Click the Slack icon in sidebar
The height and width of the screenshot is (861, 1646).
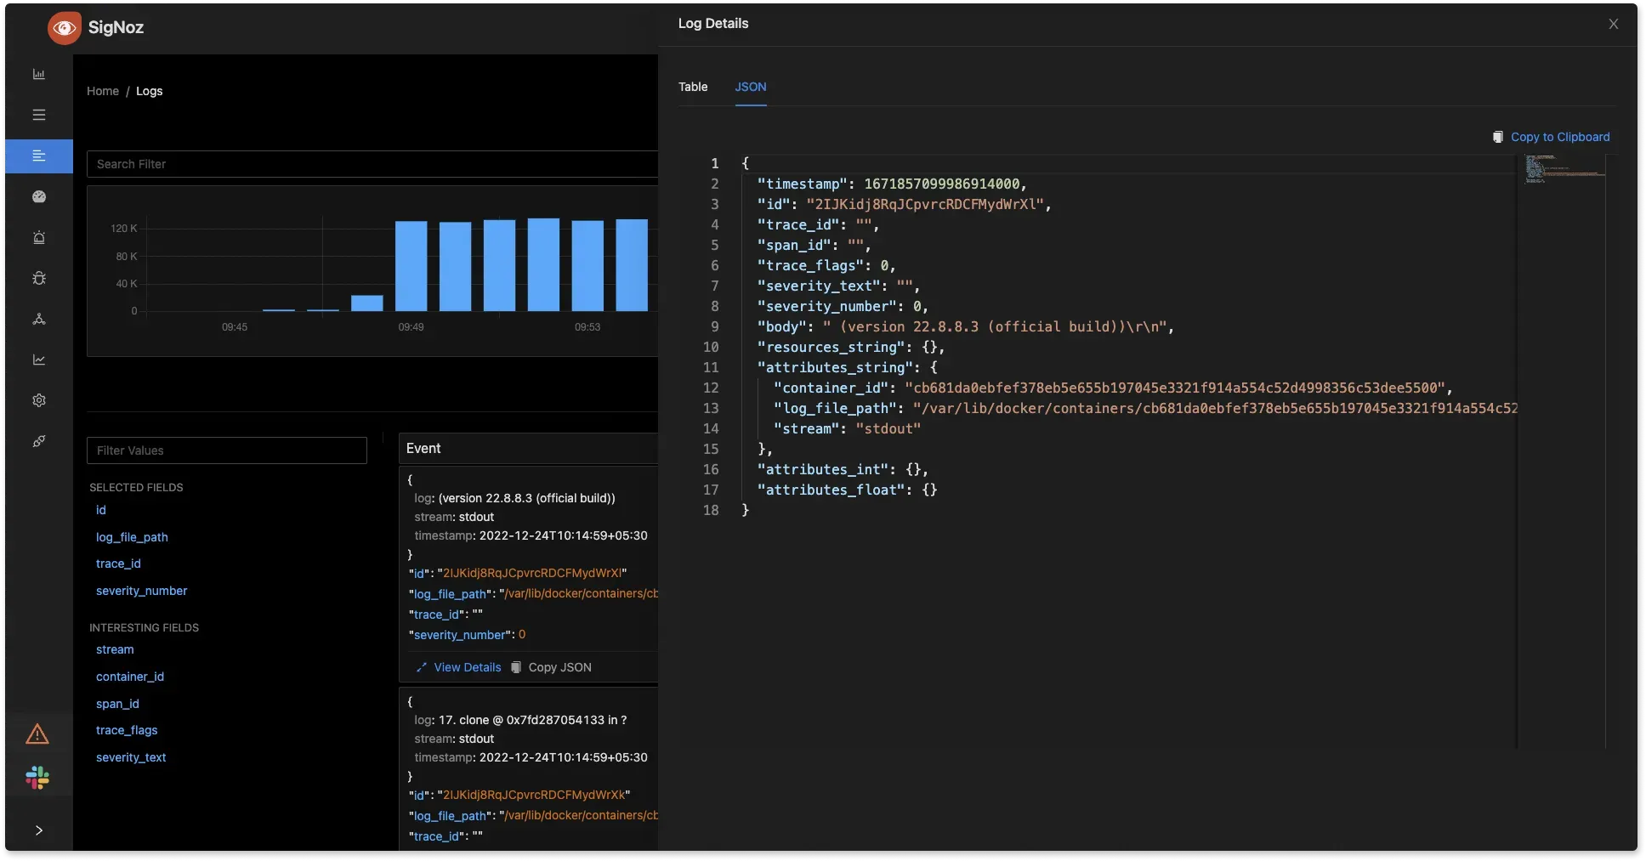click(37, 778)
